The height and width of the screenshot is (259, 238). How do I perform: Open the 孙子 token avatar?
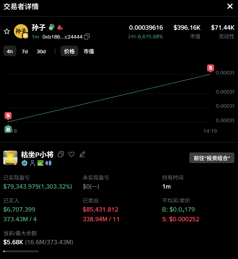(21, 31)
